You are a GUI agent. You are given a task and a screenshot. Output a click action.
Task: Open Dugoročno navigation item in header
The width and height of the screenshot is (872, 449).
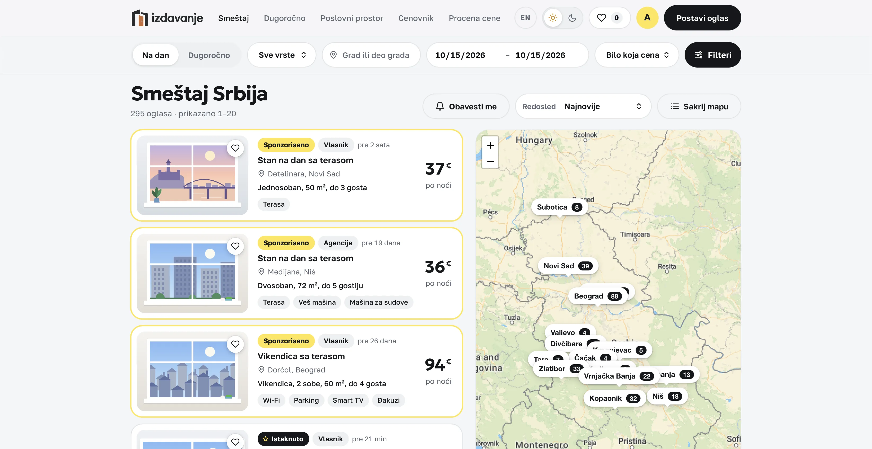[x=284, y=18]
